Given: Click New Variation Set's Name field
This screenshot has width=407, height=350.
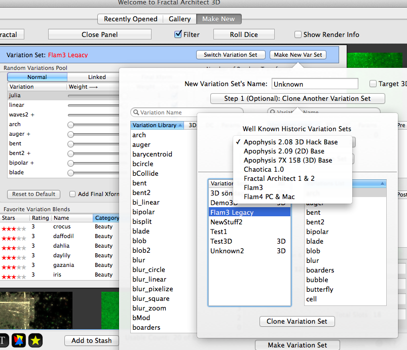Looking at the screenshot, I should [315, 84].
